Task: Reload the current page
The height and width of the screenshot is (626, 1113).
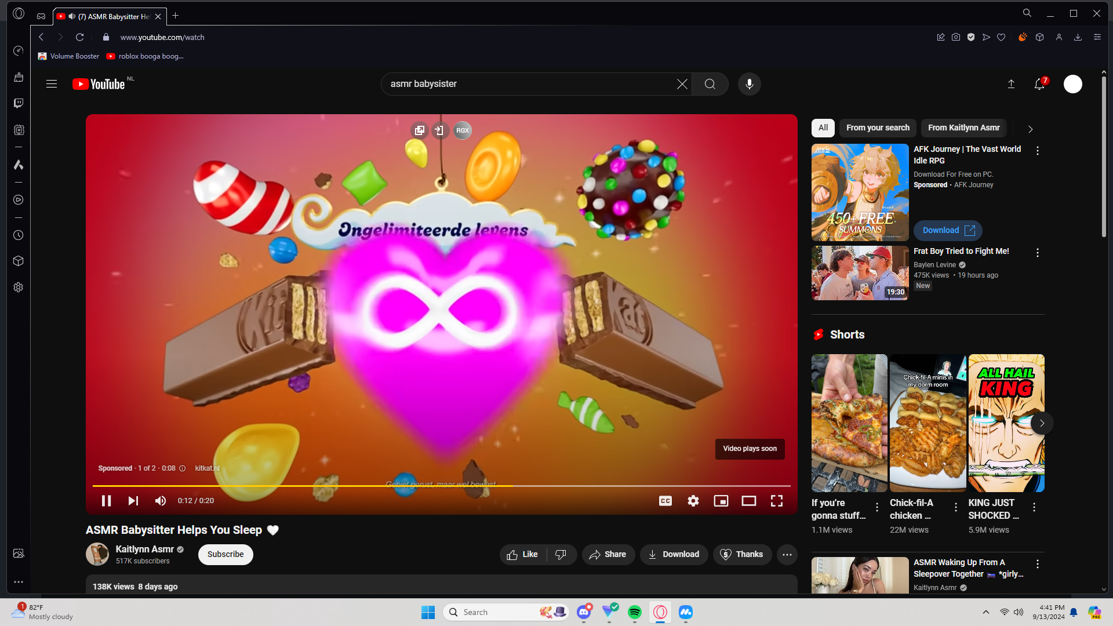Action: (79, 37)
